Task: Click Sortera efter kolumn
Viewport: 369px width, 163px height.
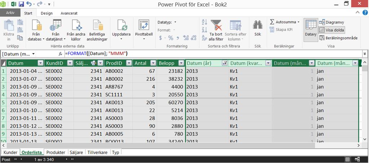Action: click(236, 31)
